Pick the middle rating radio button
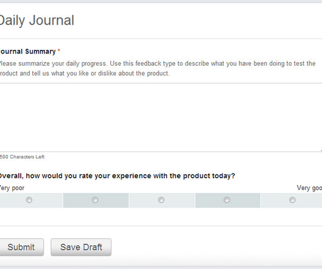The height and width of the screenshot is (269, 322). pos(161,200)
